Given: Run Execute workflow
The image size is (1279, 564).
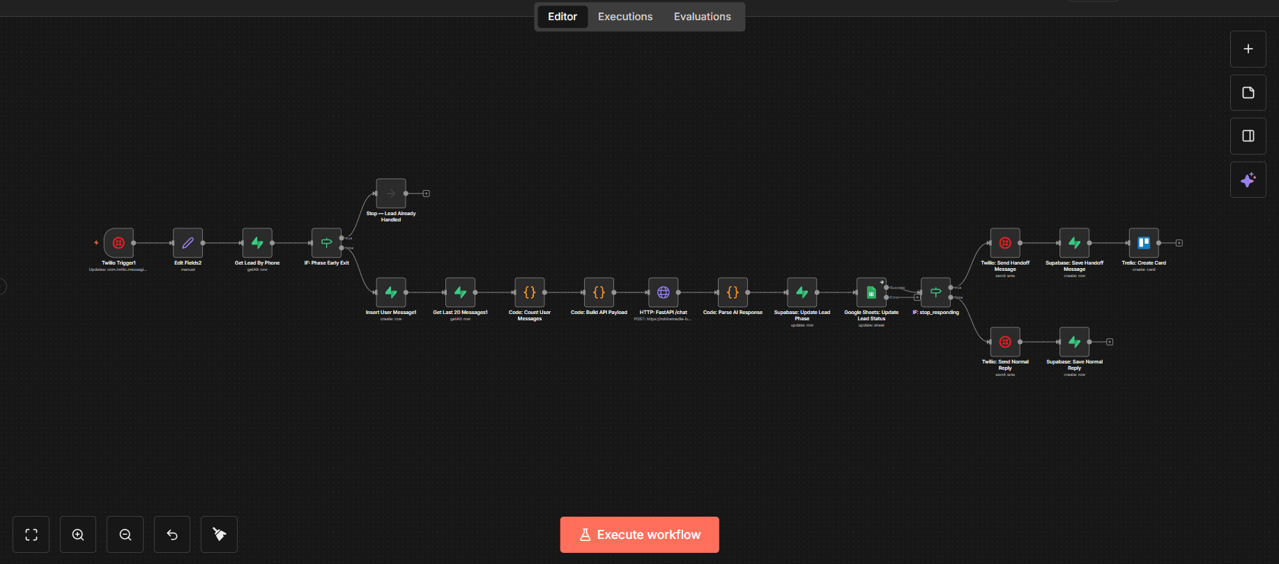Looking at the screenshot, I should [640, 535].
